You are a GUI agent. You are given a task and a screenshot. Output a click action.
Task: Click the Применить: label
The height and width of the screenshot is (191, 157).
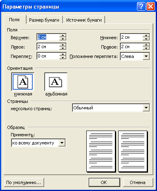point(23,135)
